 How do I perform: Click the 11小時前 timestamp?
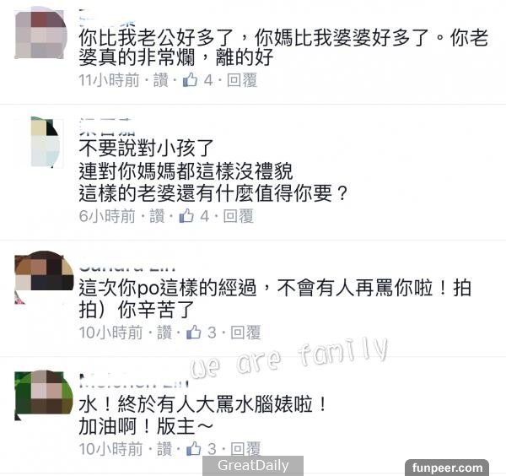point(109,80)
